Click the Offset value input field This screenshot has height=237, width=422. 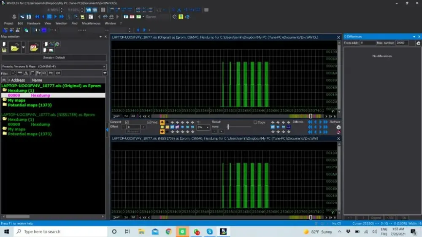(133, 127)
